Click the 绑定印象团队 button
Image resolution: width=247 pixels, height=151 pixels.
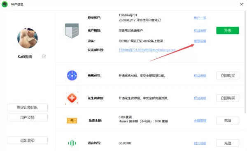coord(28,107)
